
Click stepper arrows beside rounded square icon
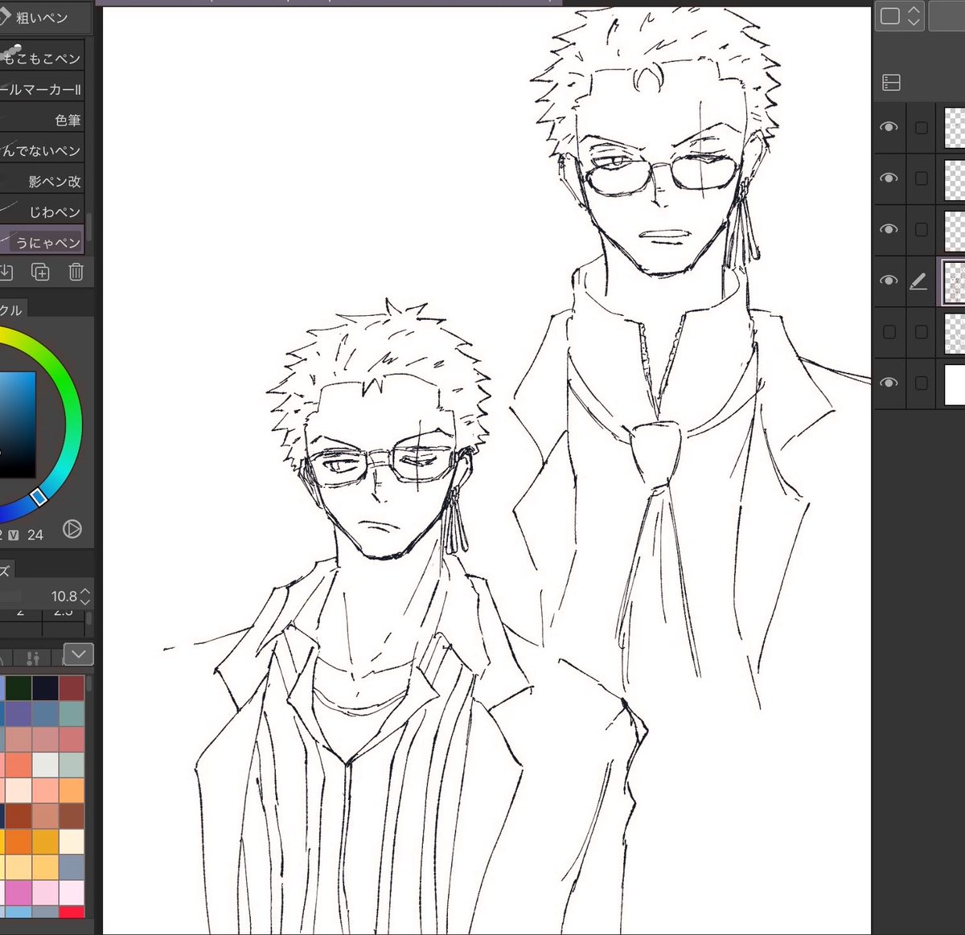point(914,15)
